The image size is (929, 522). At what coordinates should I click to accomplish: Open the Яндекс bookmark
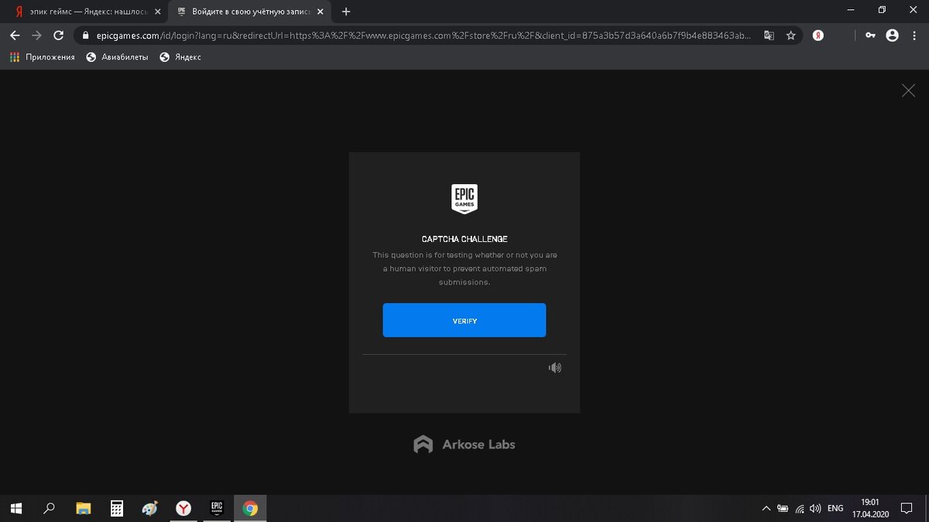point(180,57)
